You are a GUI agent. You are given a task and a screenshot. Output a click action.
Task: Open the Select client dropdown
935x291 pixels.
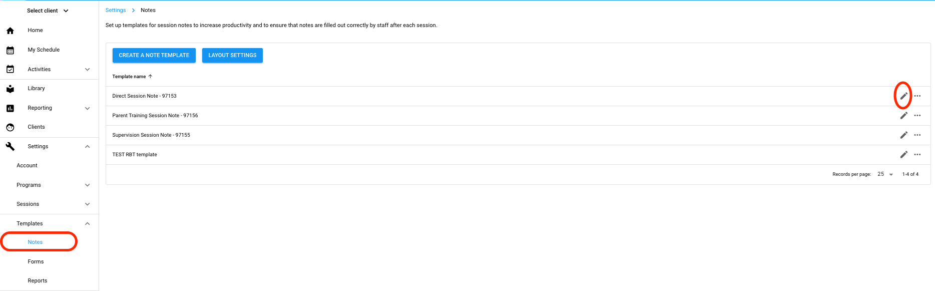[x=48, y=11]
